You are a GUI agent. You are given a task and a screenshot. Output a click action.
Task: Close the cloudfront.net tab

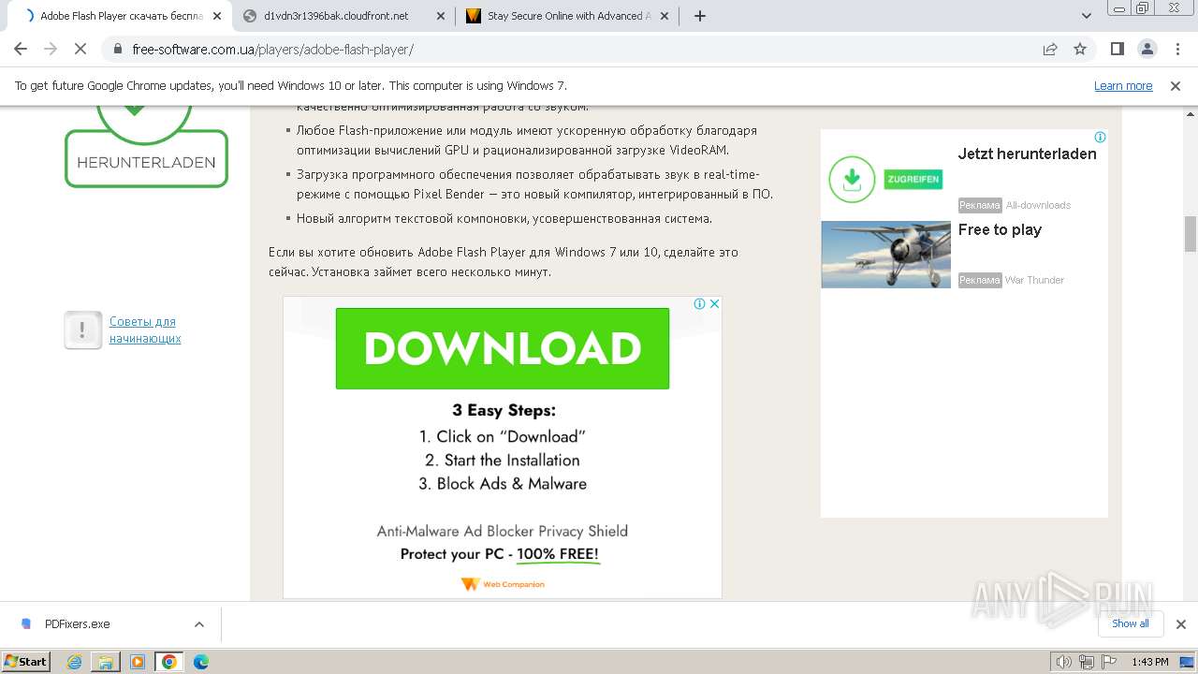[441, 16]
